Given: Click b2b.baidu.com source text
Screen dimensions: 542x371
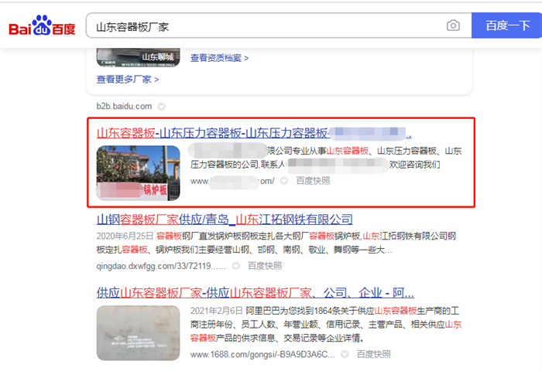Looking at the screenshot, I should 124,107.
